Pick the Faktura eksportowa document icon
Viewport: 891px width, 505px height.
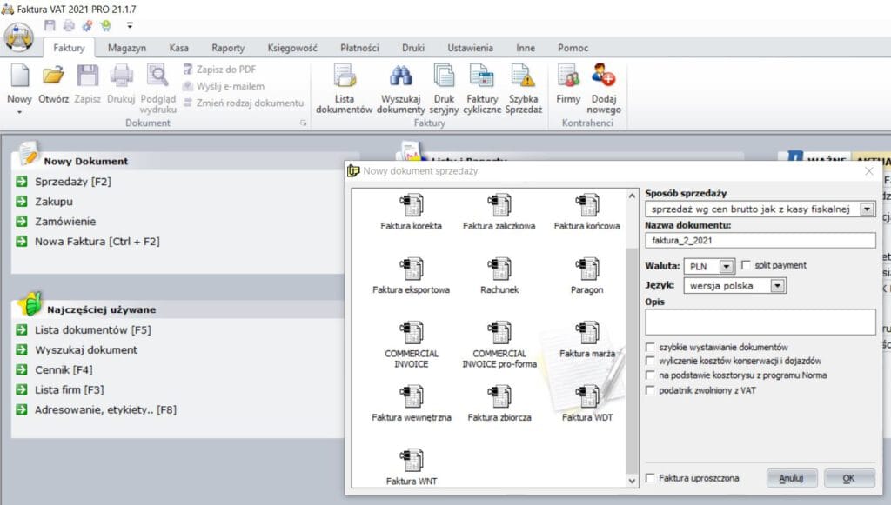[411, 270]
